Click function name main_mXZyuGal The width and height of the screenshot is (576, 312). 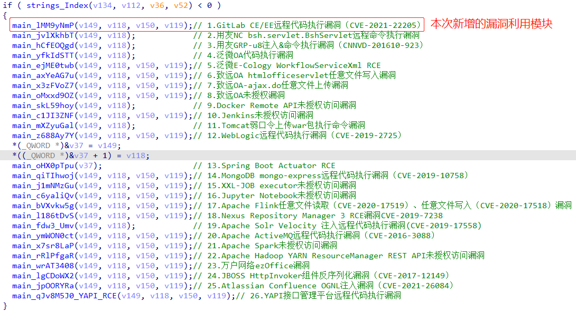43,125
